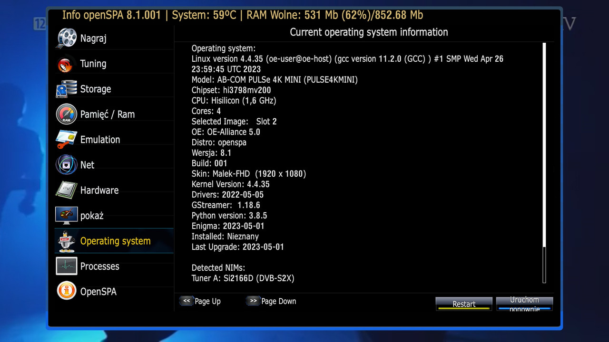
Task: Click the Detected NIMs: heading
Action: click(218, 268)
